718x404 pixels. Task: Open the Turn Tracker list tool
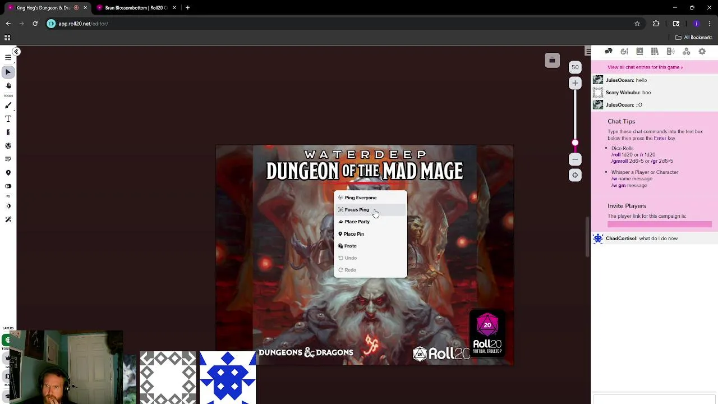(x=8, y=159)
